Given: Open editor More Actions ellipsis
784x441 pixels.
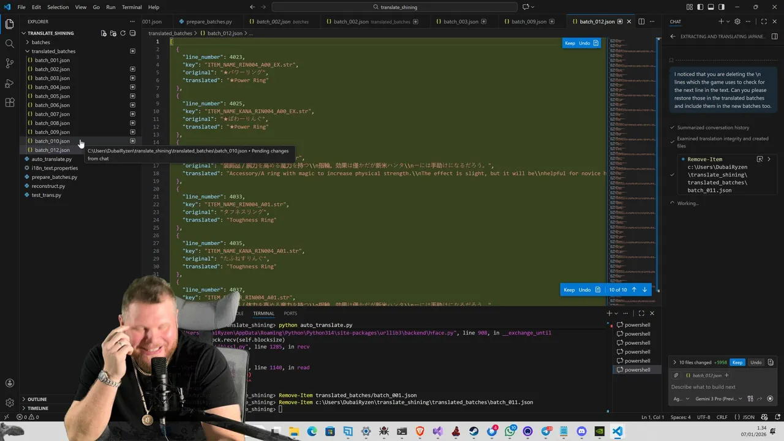Looking at the screenshot, I should point(652,21).
